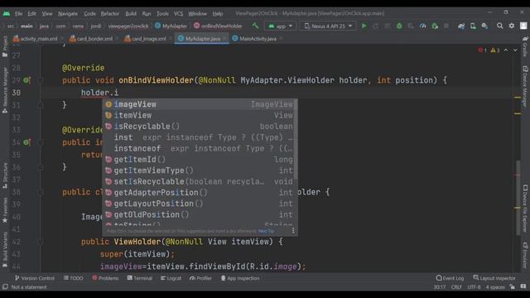Open the Logcat tool window
This screenshot has height=298, width=530.
click(x=171, y=278)
